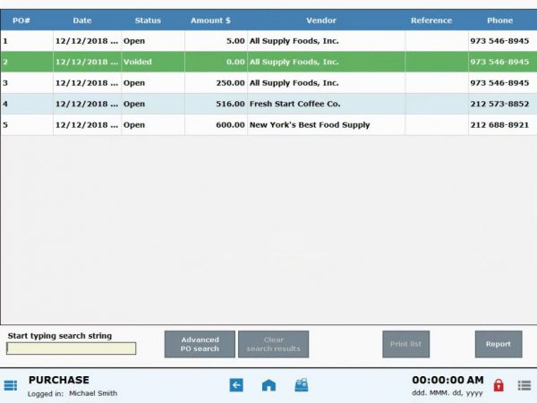This screenshot has width=537, height=403.
Task: Click logged in user Michael Smith
Action: pyautogui.click(x=93, y=393)
